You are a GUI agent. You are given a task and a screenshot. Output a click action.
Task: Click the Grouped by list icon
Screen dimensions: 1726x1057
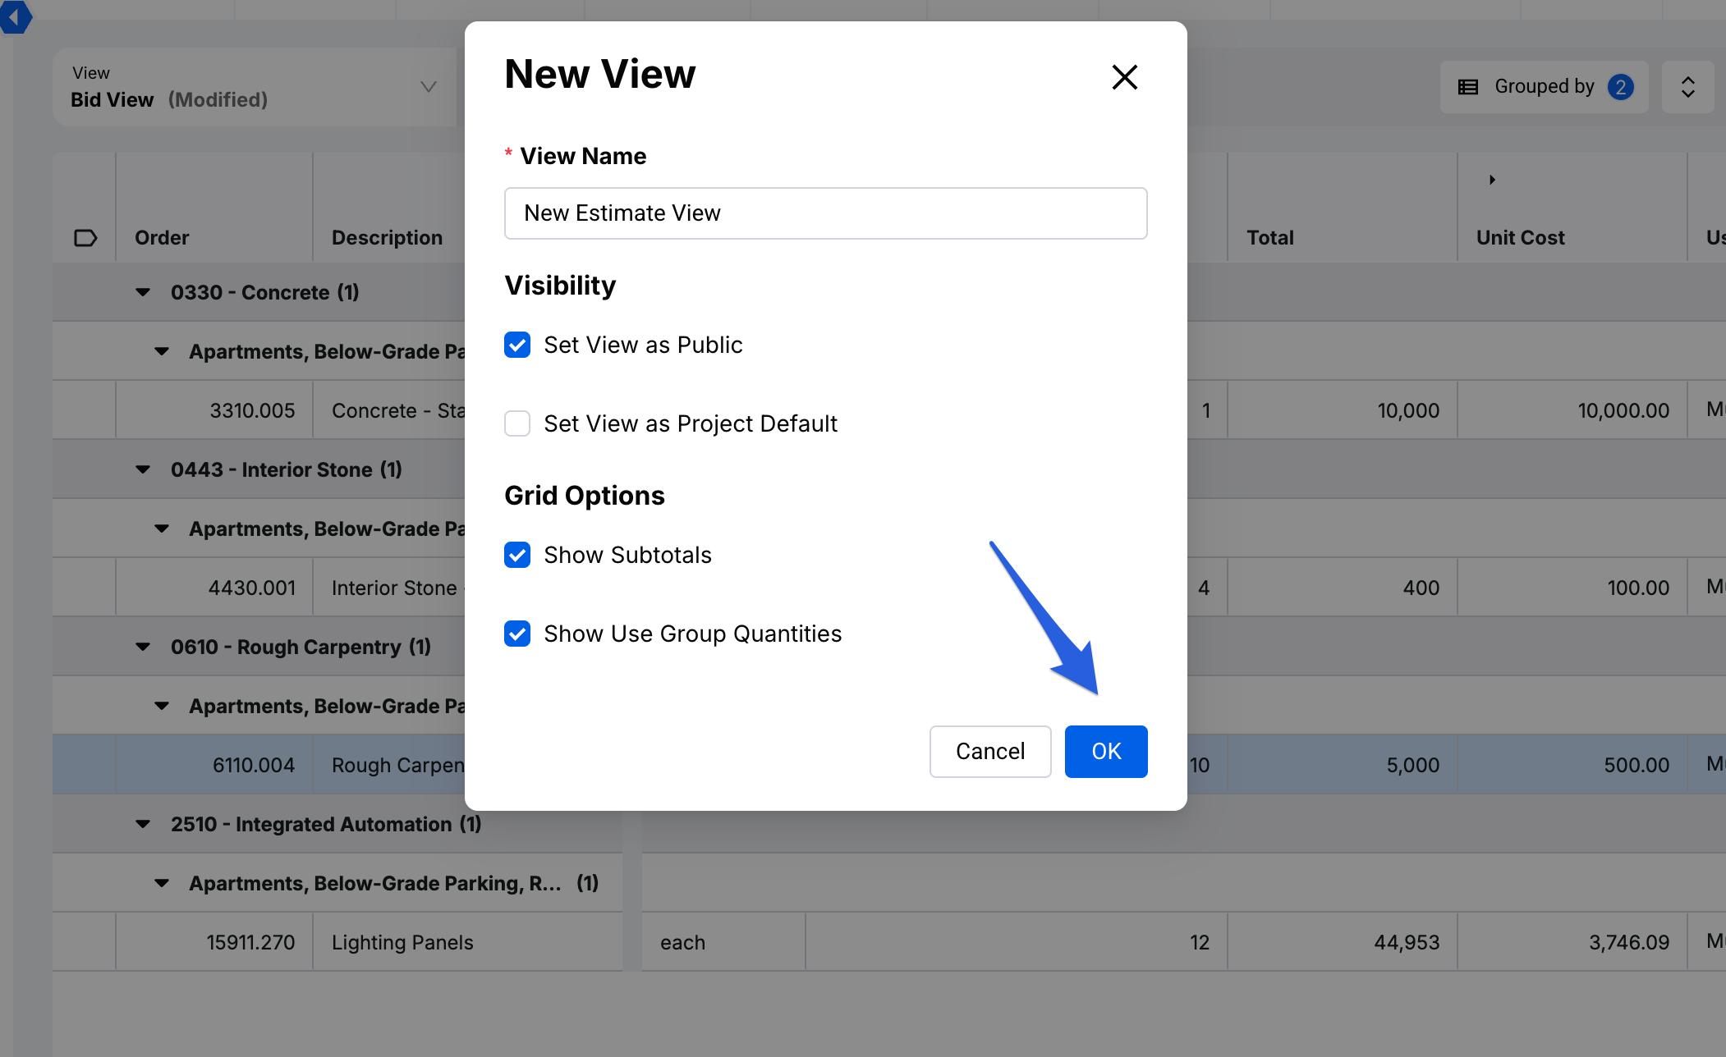[1468, 87]
